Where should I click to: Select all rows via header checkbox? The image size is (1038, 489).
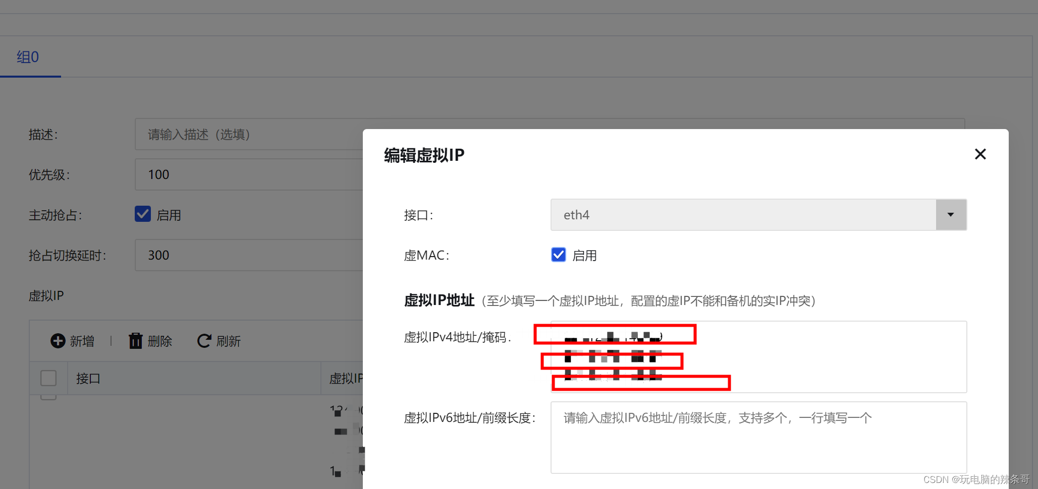[x=48, y=378]
